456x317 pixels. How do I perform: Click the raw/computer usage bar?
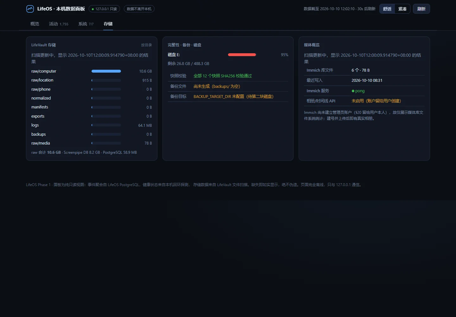pyautogui.click(x=106, y=71)
